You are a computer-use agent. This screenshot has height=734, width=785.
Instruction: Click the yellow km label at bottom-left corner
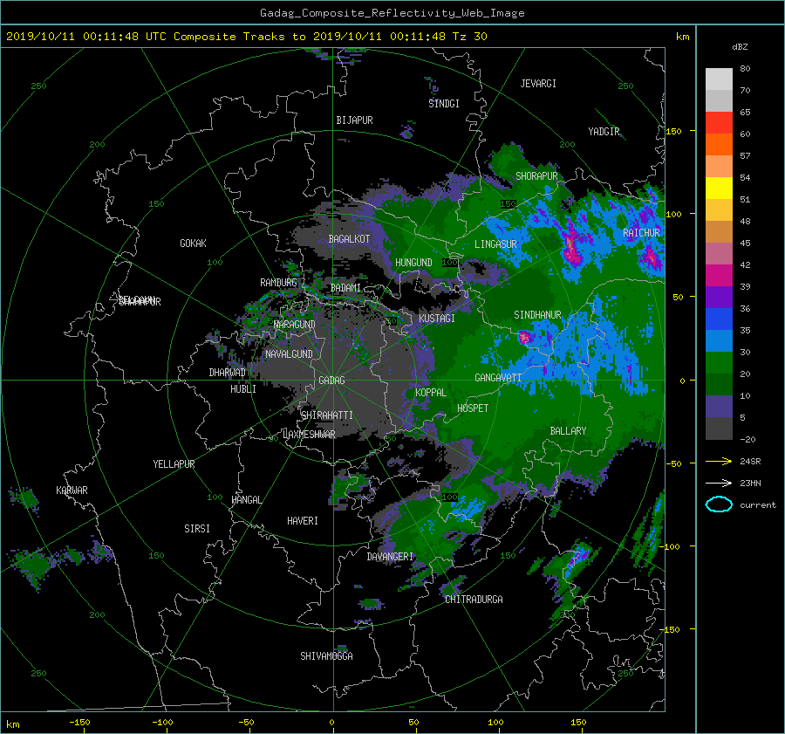(13, 724)
